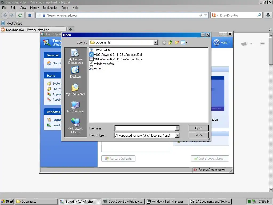Click the browser back arrow
The image size is (273, 205).
pyautogui.click(x=5, y=15)
